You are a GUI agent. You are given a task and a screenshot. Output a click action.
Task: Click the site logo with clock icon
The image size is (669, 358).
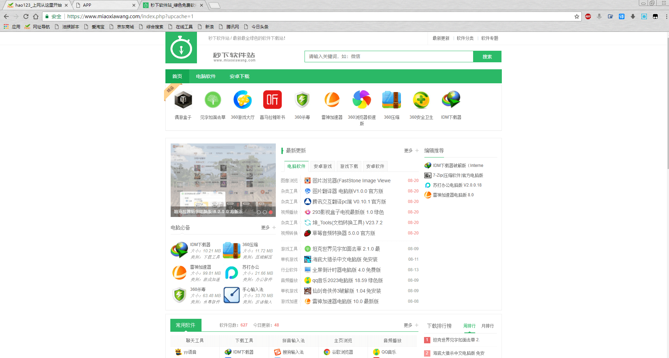point(181,48)
